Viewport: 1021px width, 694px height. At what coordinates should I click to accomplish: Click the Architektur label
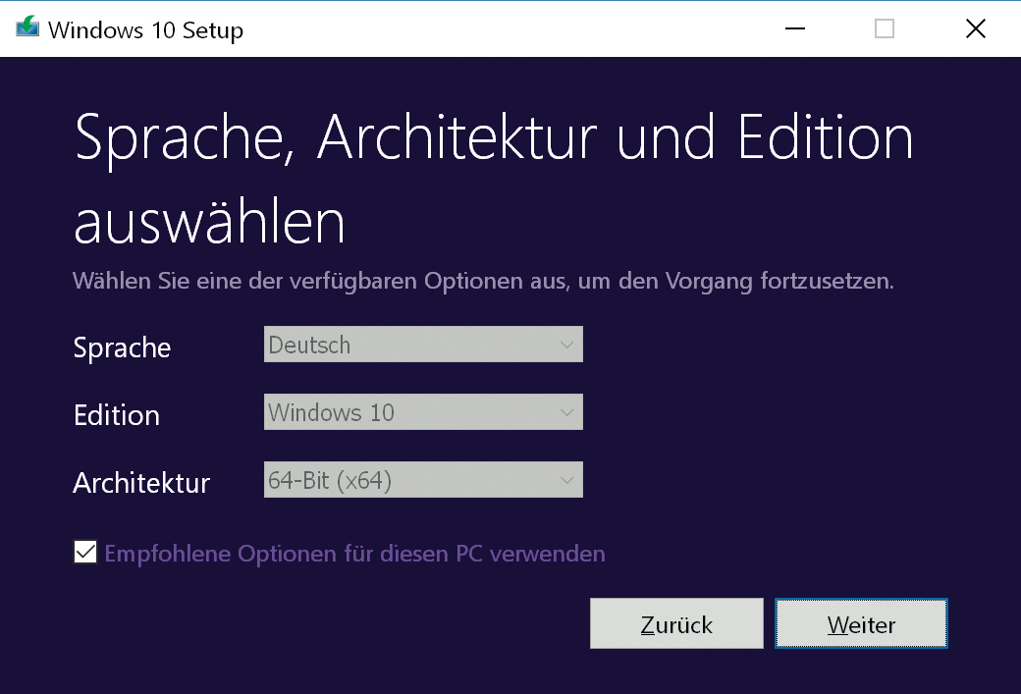(141, 483)
